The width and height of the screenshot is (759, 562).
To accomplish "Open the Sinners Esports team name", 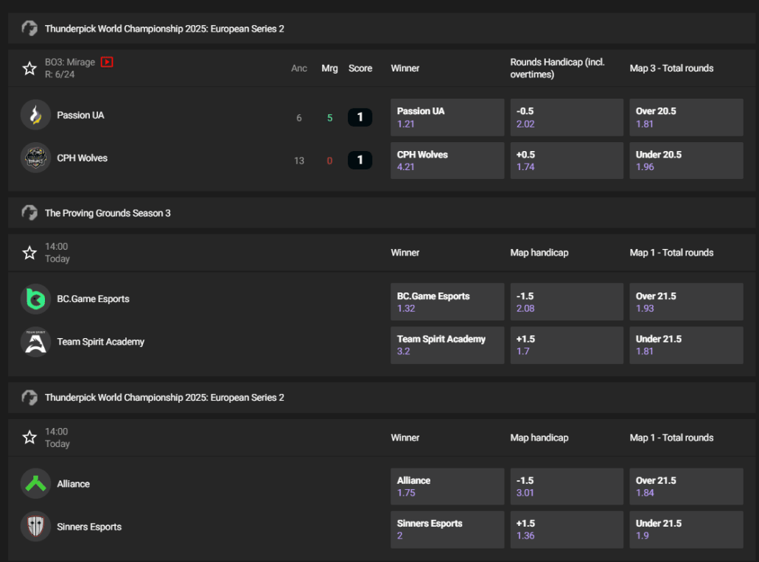I will click(x=89, y=527).
